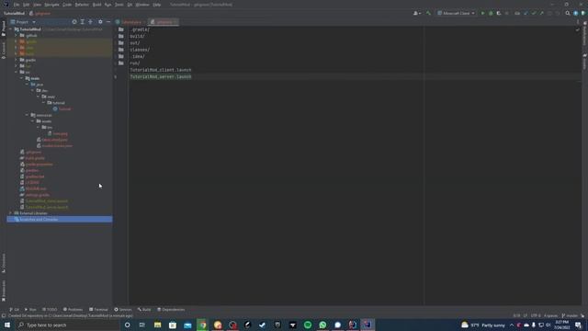Push commits with the Git push arrow

[541, 13]
